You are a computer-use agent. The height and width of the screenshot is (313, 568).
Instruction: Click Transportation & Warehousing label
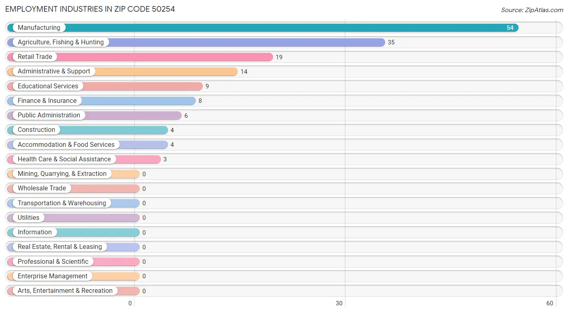pyautogui.click(x=62, y=203)
